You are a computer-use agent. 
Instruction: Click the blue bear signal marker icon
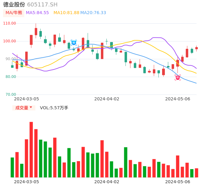click(x=74, y=43)
